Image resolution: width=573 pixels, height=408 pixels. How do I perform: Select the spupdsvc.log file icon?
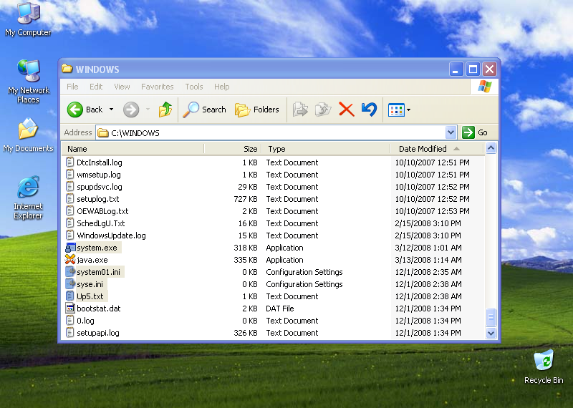coord(69,187)
